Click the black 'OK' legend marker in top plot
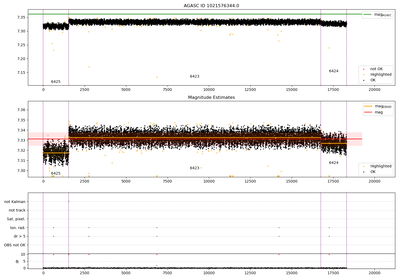This screenshot has width=399, height=279. 364,80
